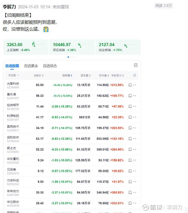Viewport: 188px width, 213px height.
Task: Open more options for 经纬辉开 row
Action: tap(135, 106)
